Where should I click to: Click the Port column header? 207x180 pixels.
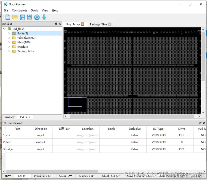[x=17, y=129]
